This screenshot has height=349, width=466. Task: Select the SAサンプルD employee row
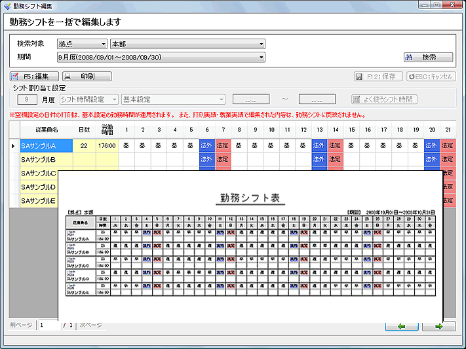pyautogui.click(x=39, y=187)
